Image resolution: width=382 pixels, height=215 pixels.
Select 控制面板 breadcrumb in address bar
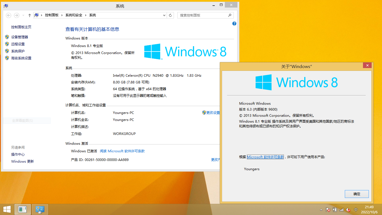(52, 15)
